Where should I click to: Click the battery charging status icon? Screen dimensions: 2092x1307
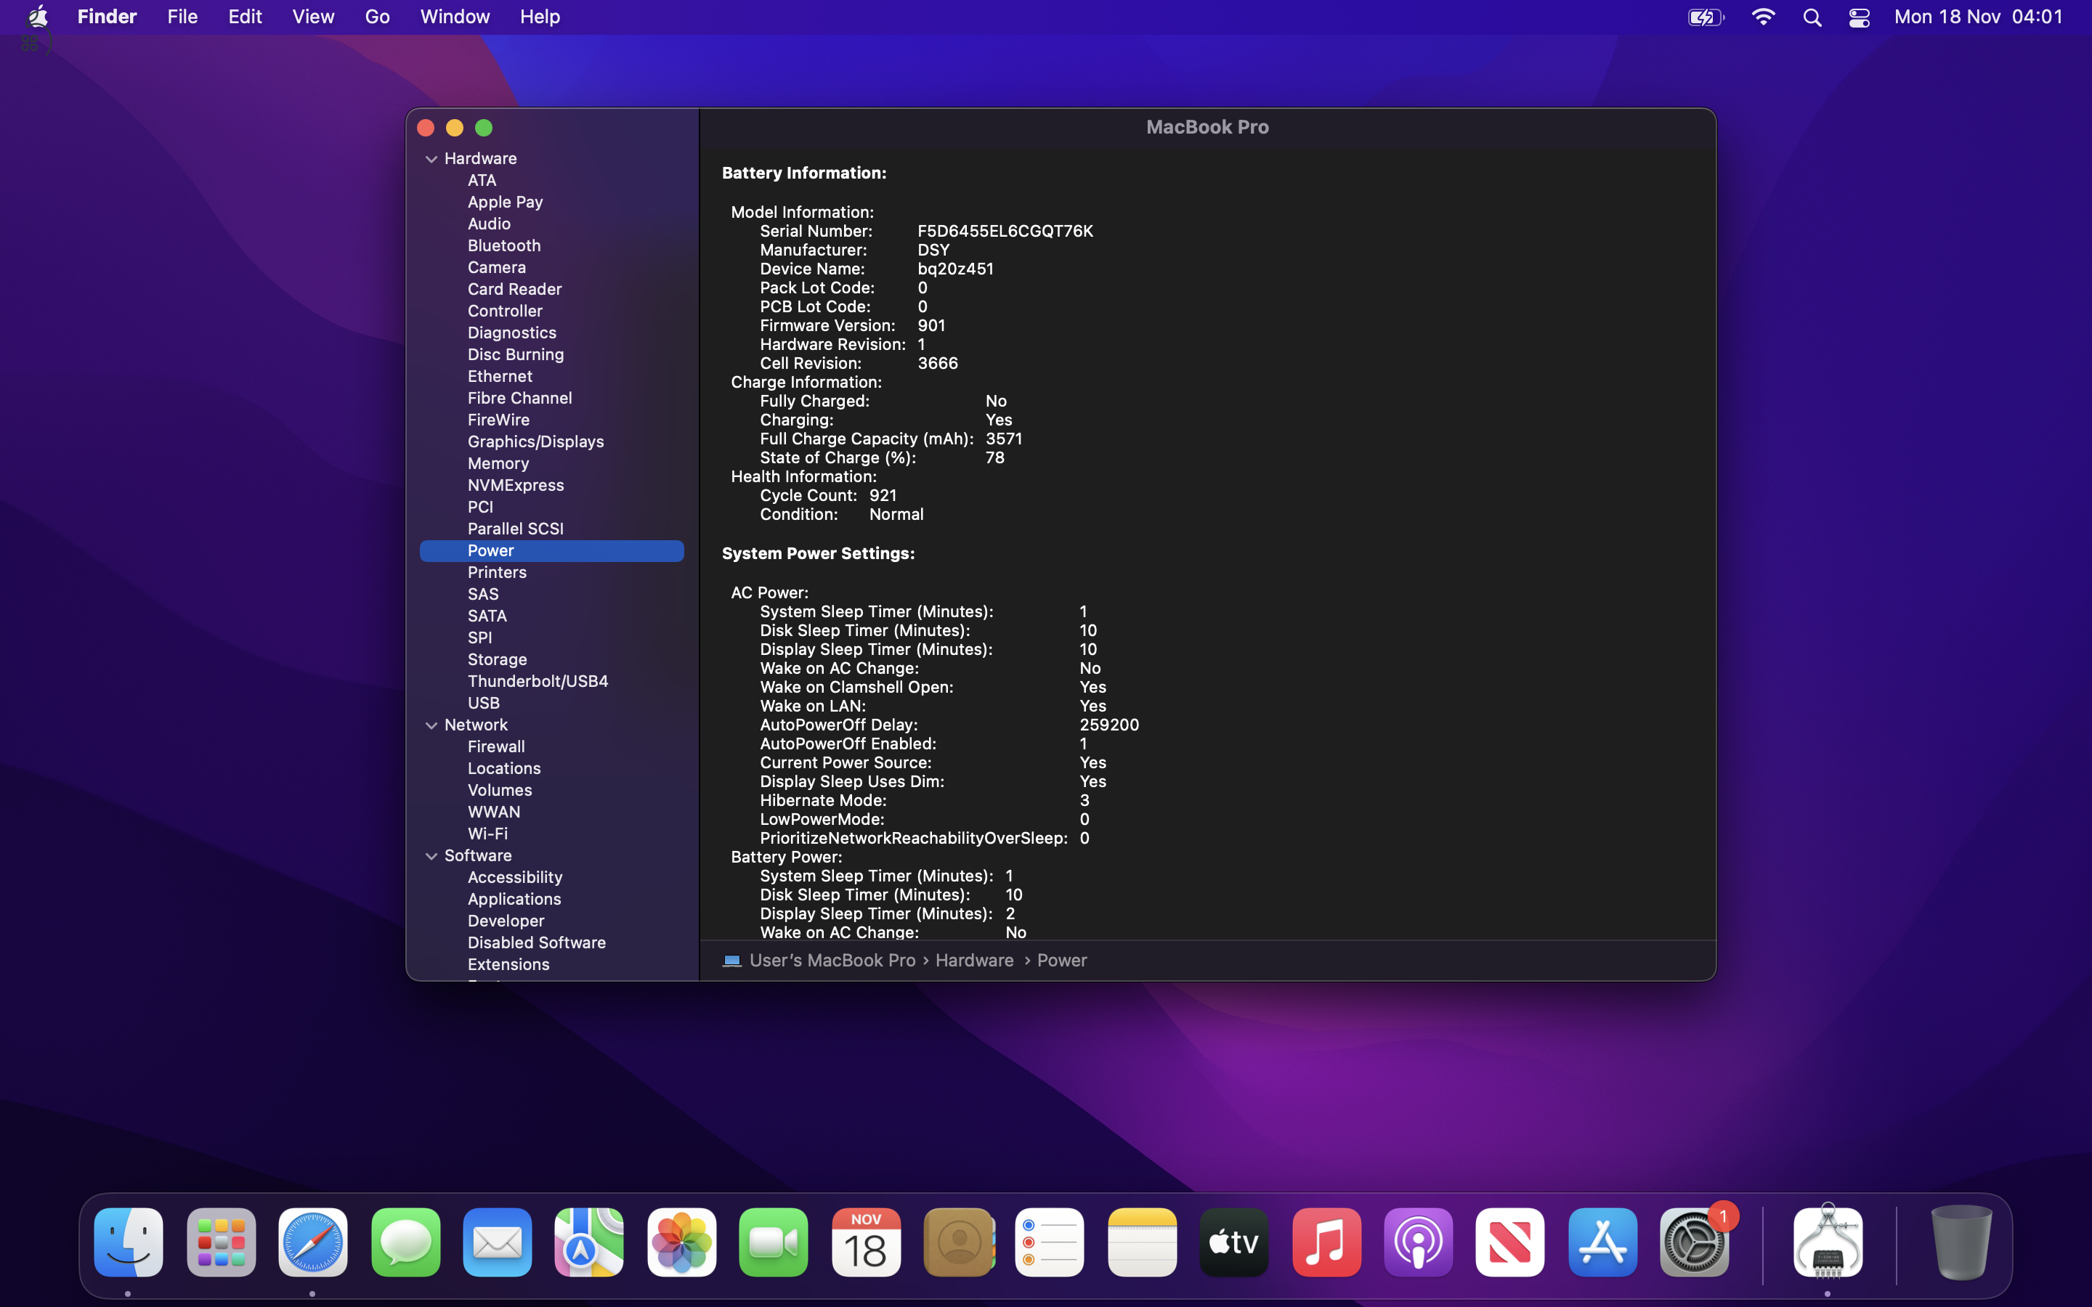pos(1706,17)
